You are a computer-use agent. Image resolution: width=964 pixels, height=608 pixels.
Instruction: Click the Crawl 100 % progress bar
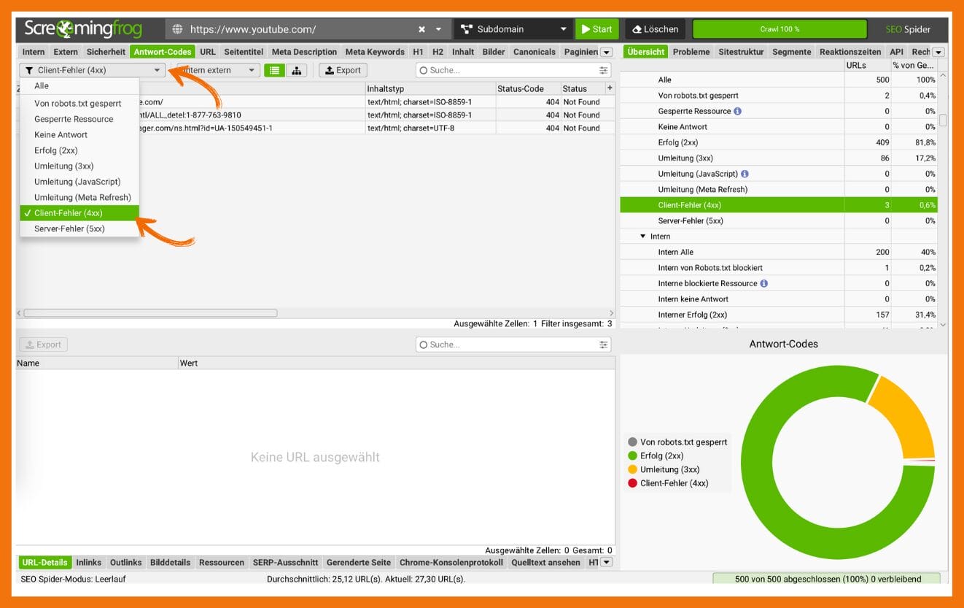point(779,29)
